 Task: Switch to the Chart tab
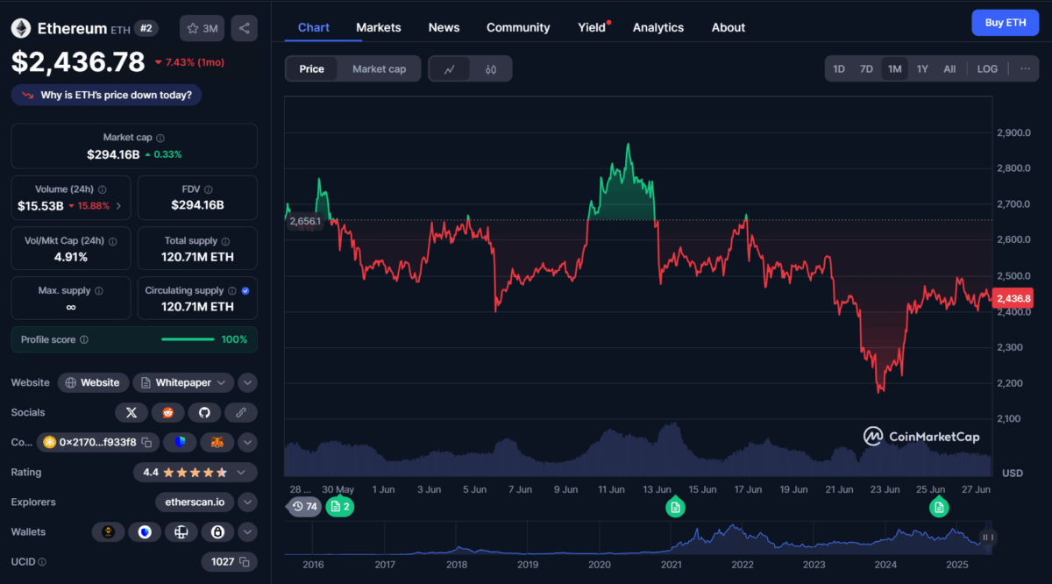coord(314,27)
